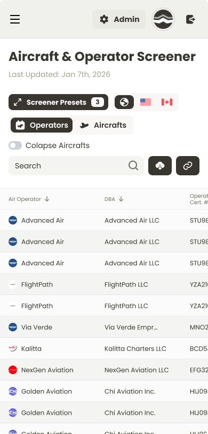
Task: Click the magnifier search icon
Action: coord(133,166)
